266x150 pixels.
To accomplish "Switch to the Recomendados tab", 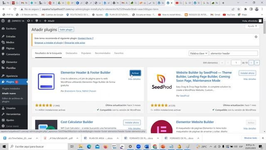I will coord(103,53).
